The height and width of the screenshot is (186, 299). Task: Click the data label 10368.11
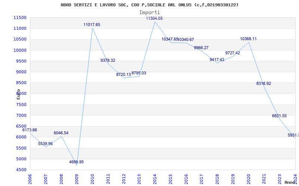click(248, 39)
